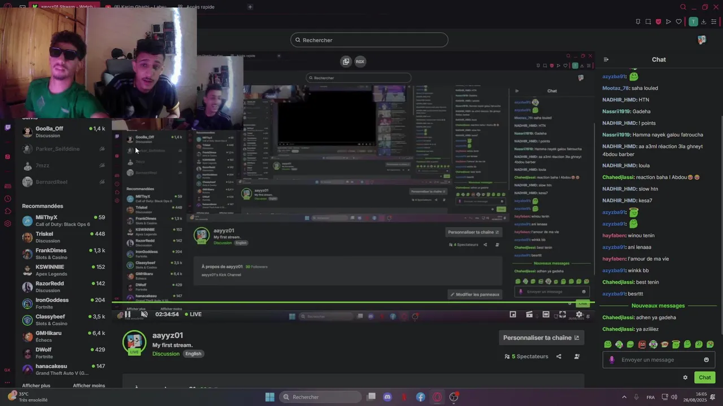Click the Rechercher search field on Kick
This screenshot has height=406, width=723.
click(369, 40)
